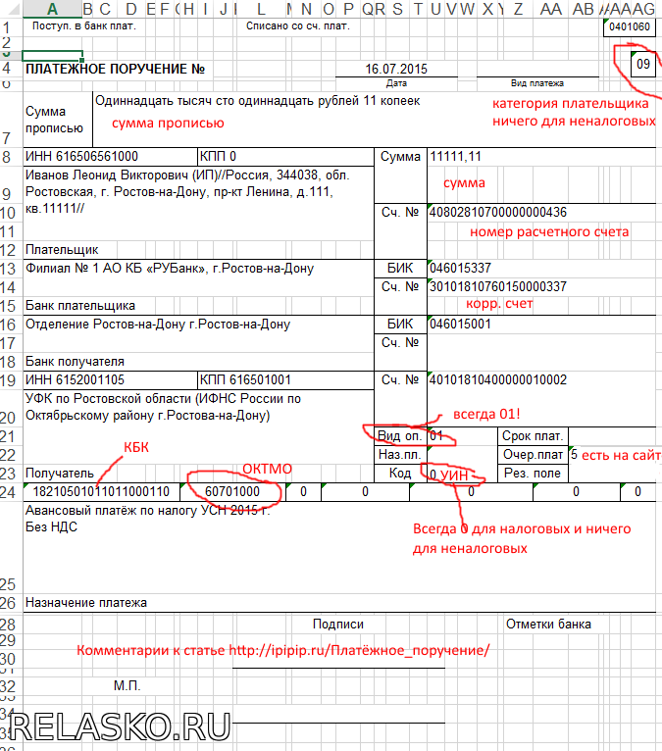The image size is (662, 751).
Task: Click the 'Дата' caption
Action: (x=396, y=83)
